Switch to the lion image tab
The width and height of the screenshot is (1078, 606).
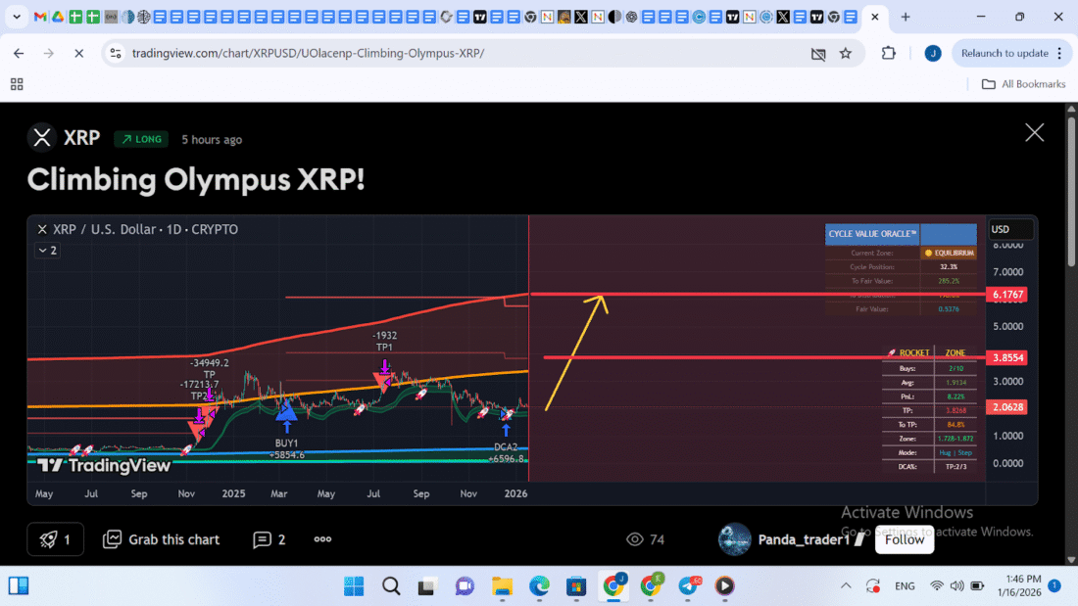(563, 17)
